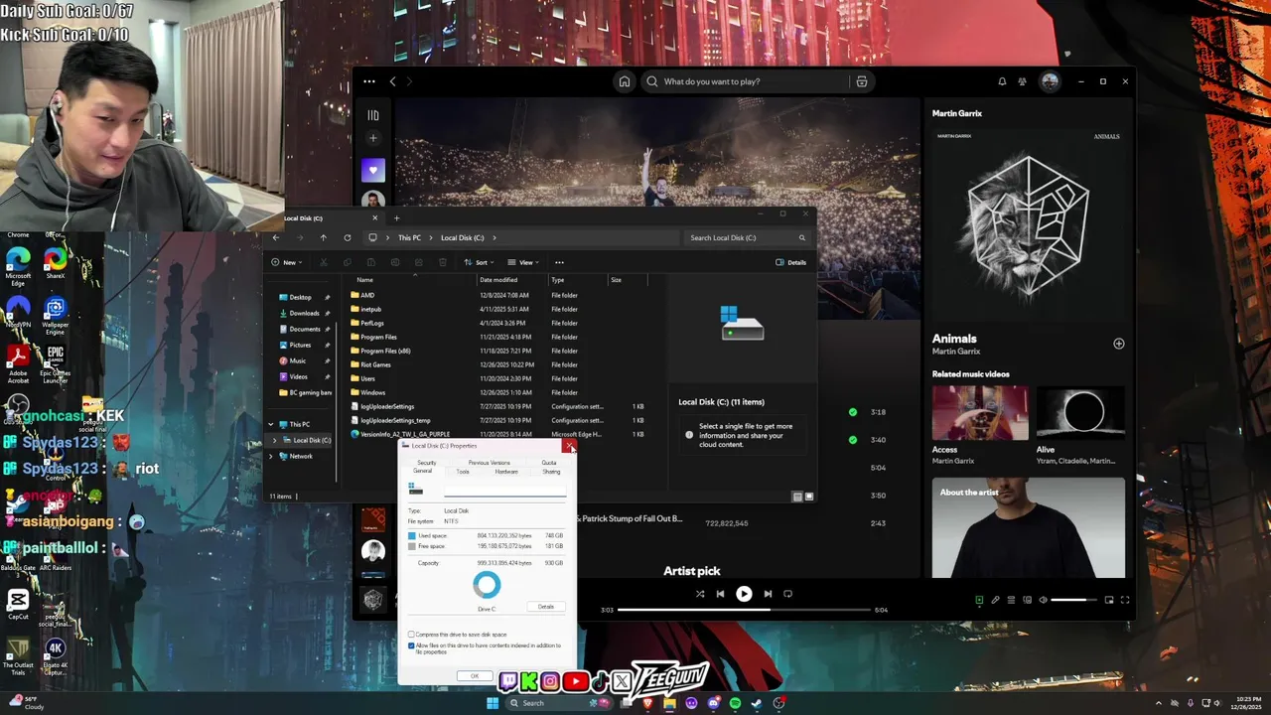Viewport: 1271px width, 715px height.
Task: Expand Your Library in Spotify
Action: (x=373, y=115)
